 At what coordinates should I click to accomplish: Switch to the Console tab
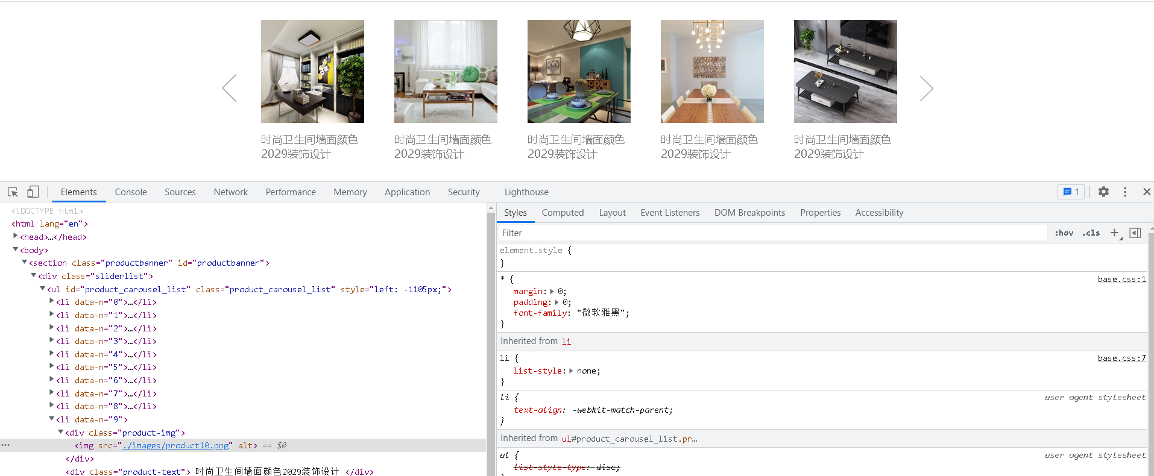tap(131, 192)
